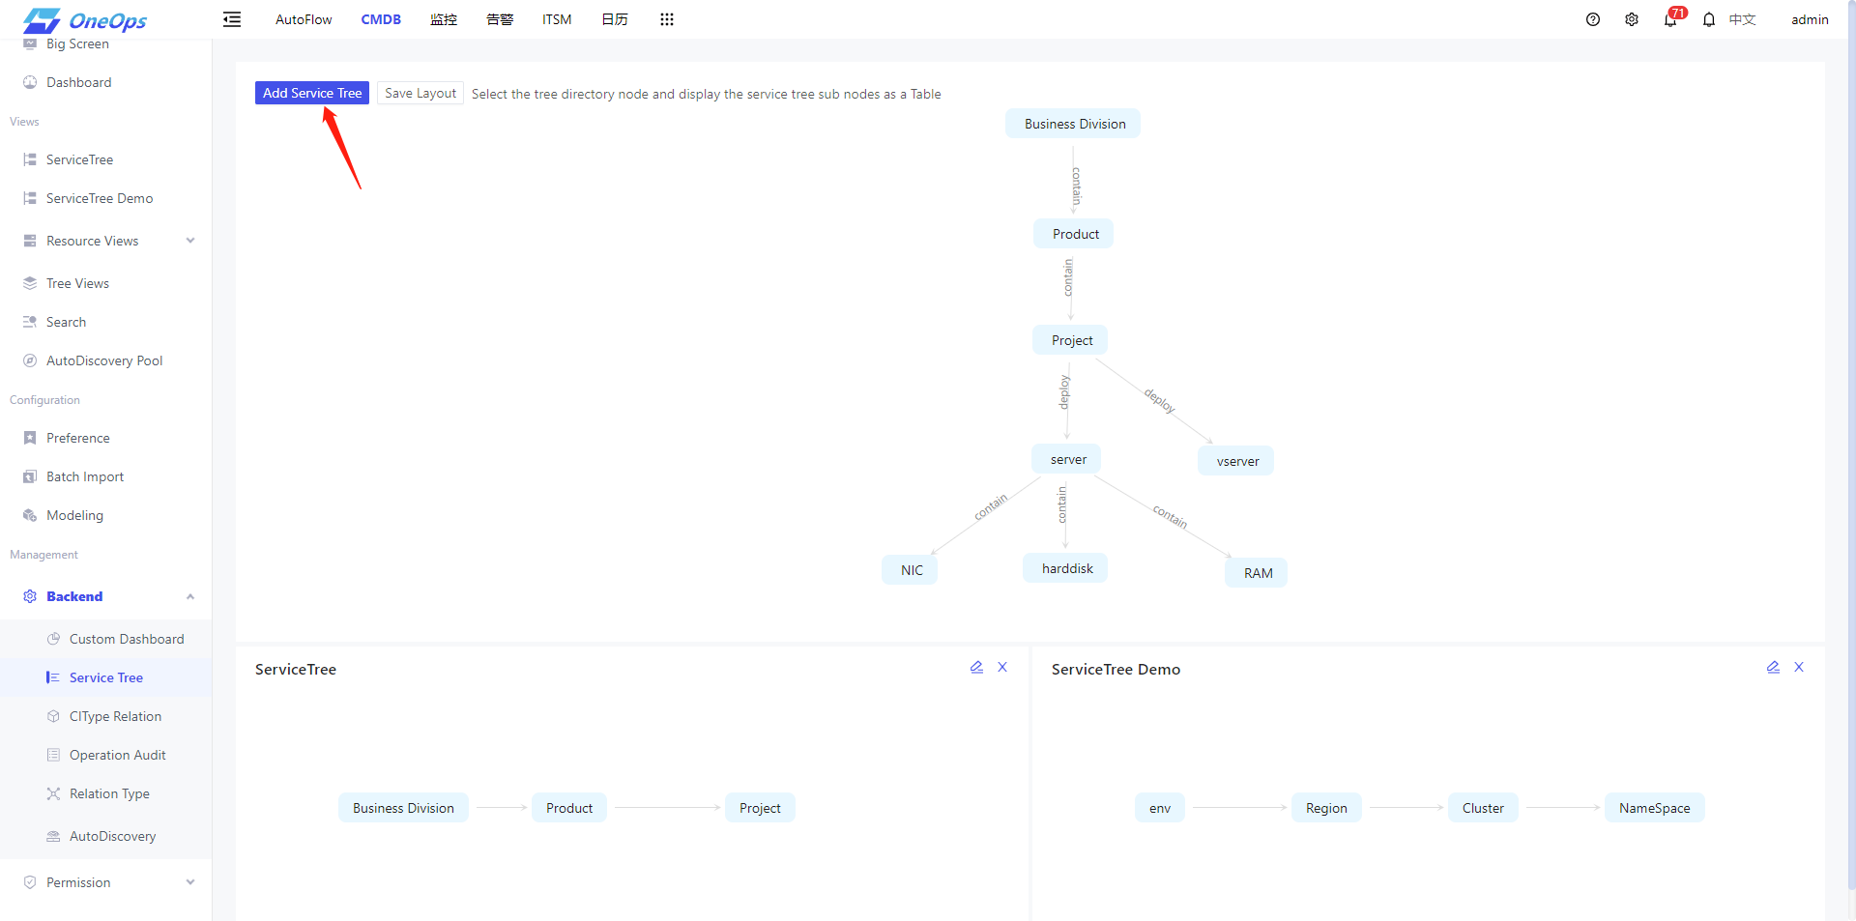Screen dimensions: 1856x921
Task: Edit the ServiceTree Demo card
Action: pyautogui.click(x=1773, y=667)
